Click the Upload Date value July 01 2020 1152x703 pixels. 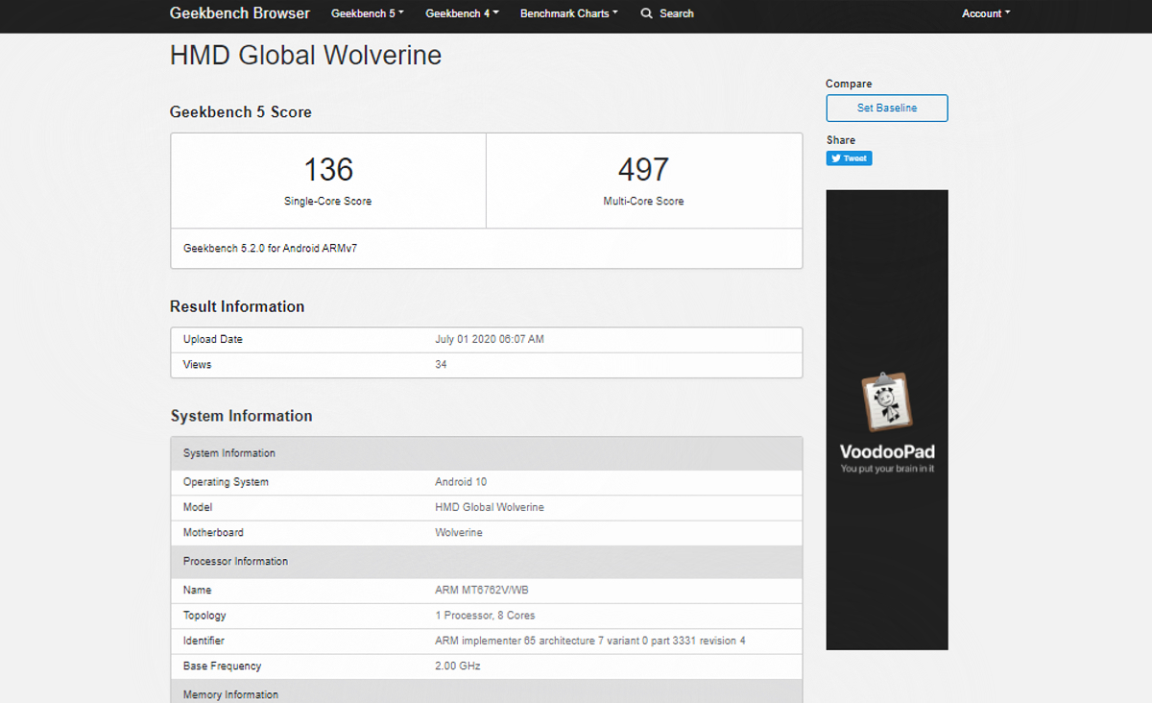[x=490, y=340]
